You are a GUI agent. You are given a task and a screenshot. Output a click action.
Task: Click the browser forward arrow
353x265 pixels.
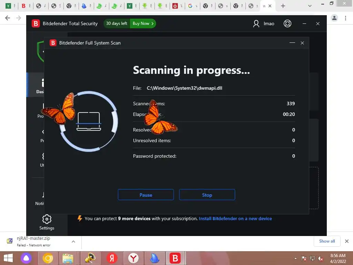[x=19, y=18]
